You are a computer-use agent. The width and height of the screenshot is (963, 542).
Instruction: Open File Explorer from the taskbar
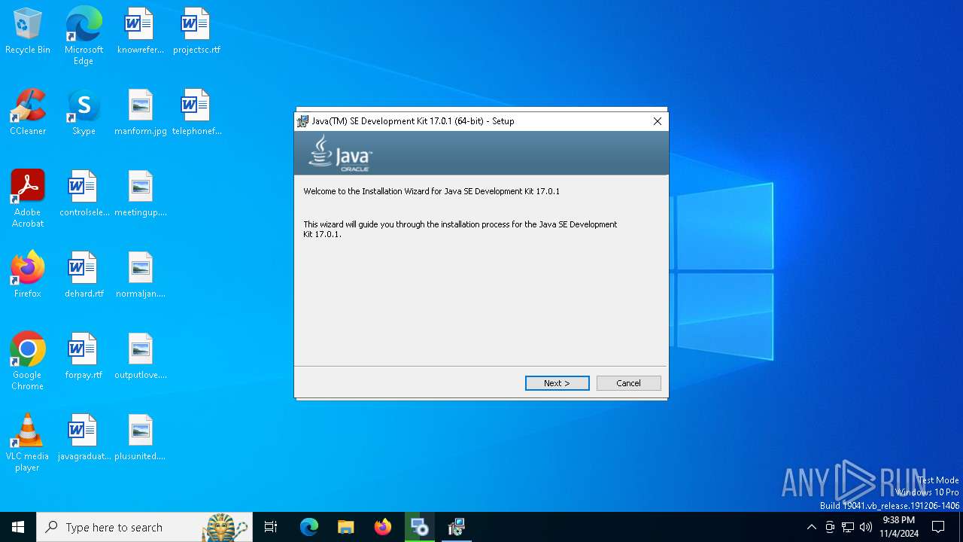pyautogui.click(x=346, y=527)
